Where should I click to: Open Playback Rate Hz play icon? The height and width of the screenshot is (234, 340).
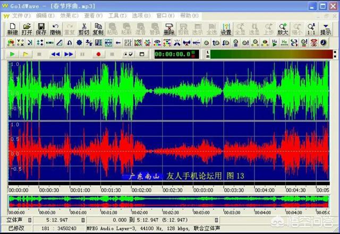click(x=275, y=42)
